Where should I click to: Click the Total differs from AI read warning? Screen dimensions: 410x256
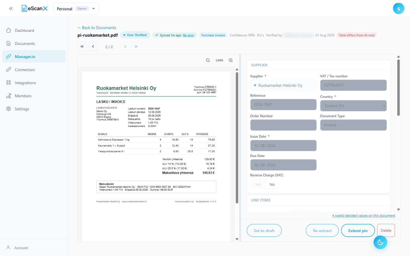click(x=356, y=35)
